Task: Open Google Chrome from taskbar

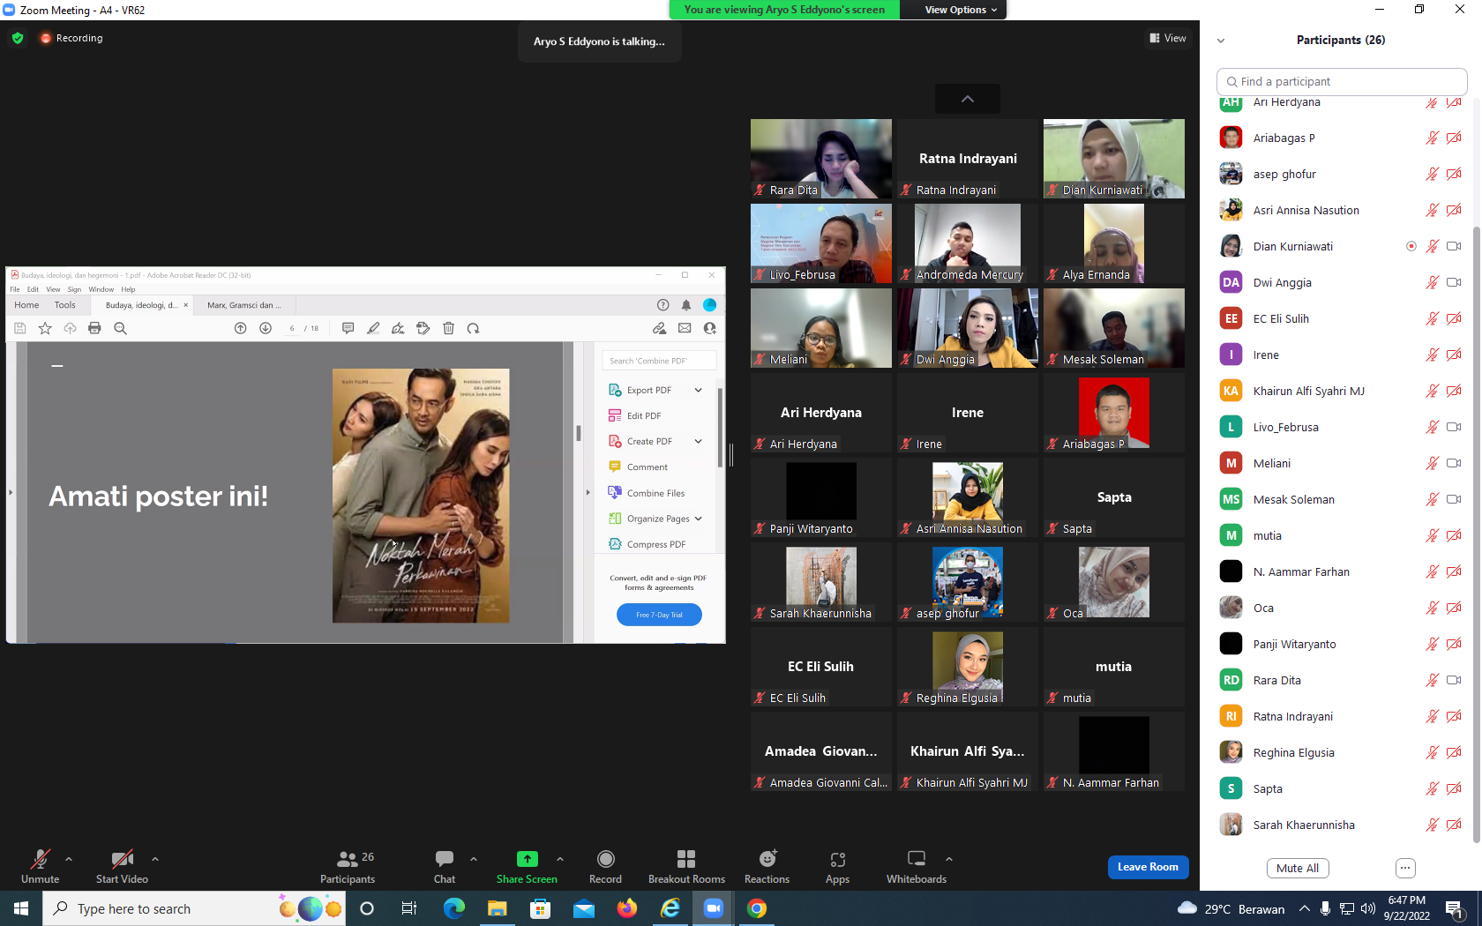Action: (x=757, y=908)
